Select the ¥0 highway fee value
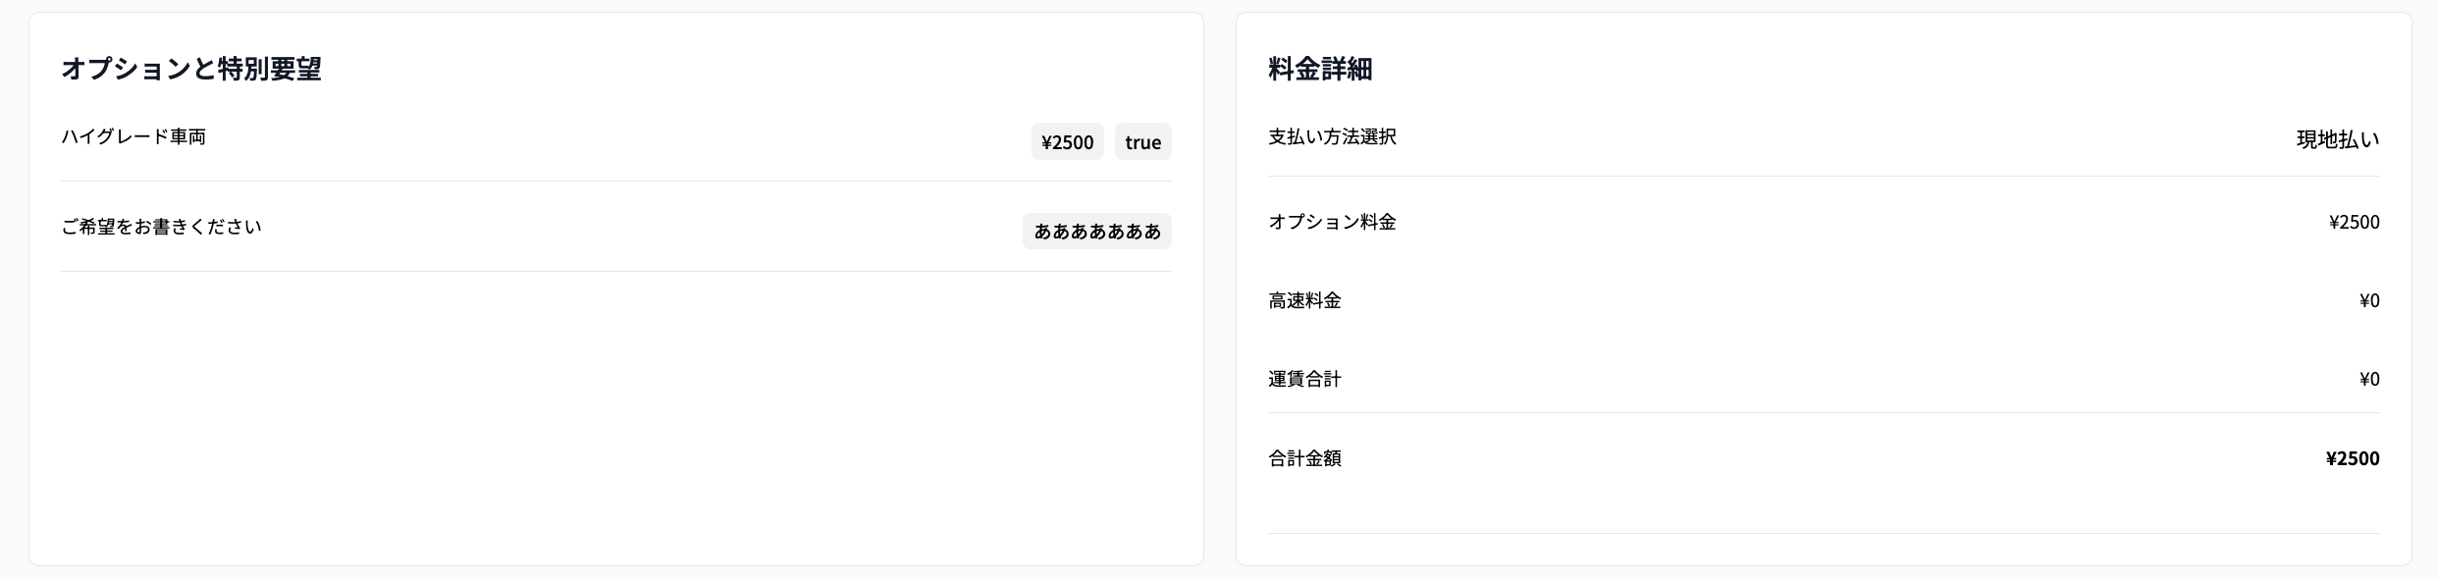This screenshot has width=2438, height=579. point(2369,300)
